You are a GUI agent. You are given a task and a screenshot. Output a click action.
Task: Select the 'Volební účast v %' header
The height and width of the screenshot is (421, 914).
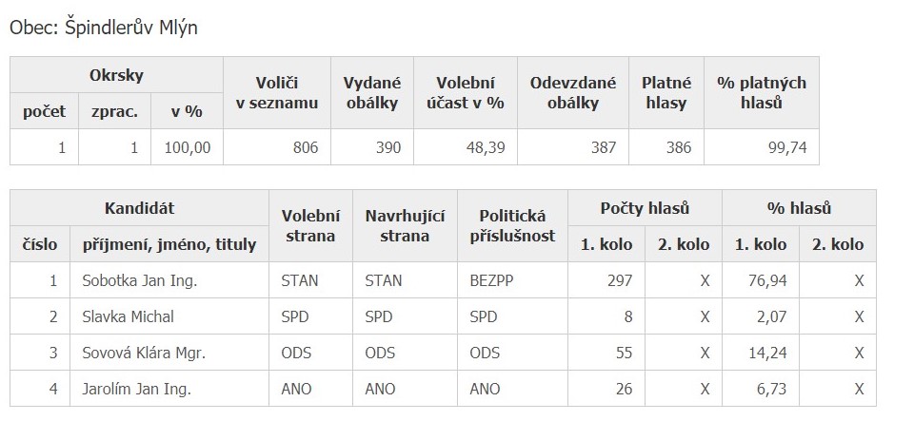pos(466,92)
